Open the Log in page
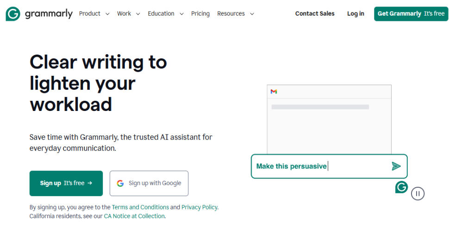This screenshot has height=252, width=449. [355, 14]
